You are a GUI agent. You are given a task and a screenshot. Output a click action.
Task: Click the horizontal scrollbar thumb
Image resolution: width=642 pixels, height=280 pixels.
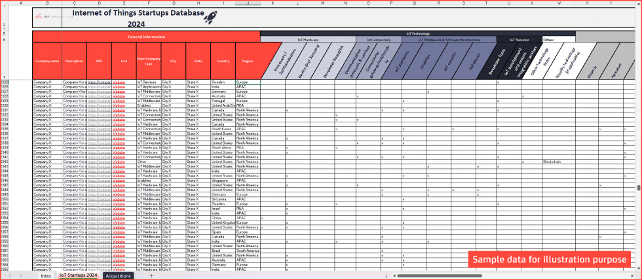[x=440, y=276]
